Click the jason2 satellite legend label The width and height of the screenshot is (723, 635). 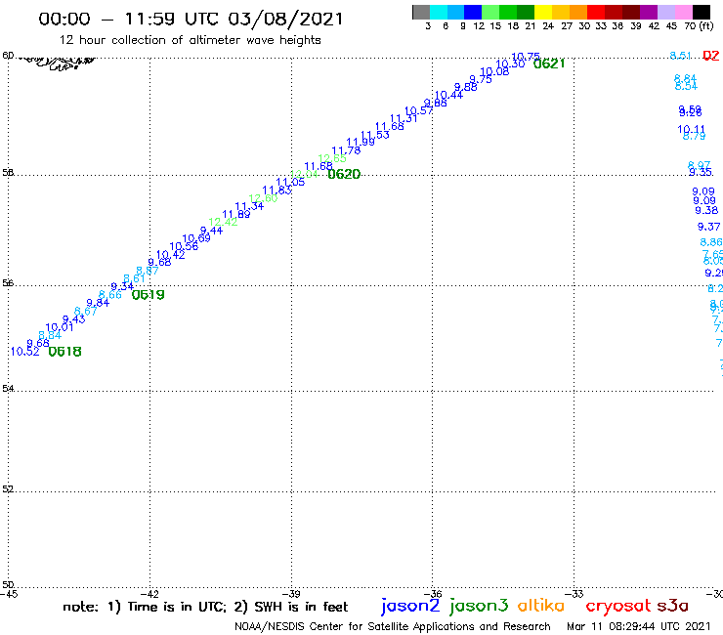tap(410, 607)
